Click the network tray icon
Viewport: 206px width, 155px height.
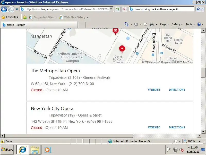(x=175, y=150)
